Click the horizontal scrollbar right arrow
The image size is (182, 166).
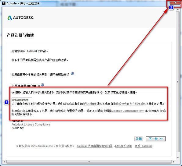(x=174, y=162)
